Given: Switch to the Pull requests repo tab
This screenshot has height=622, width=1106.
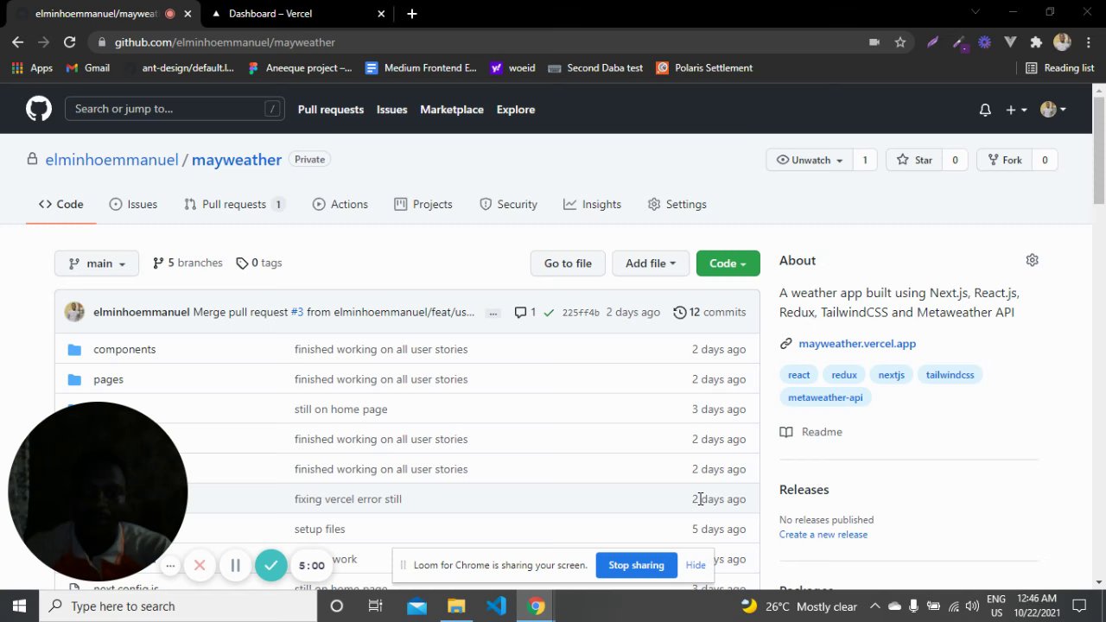Looking at the screenshot, I should 234,205.
